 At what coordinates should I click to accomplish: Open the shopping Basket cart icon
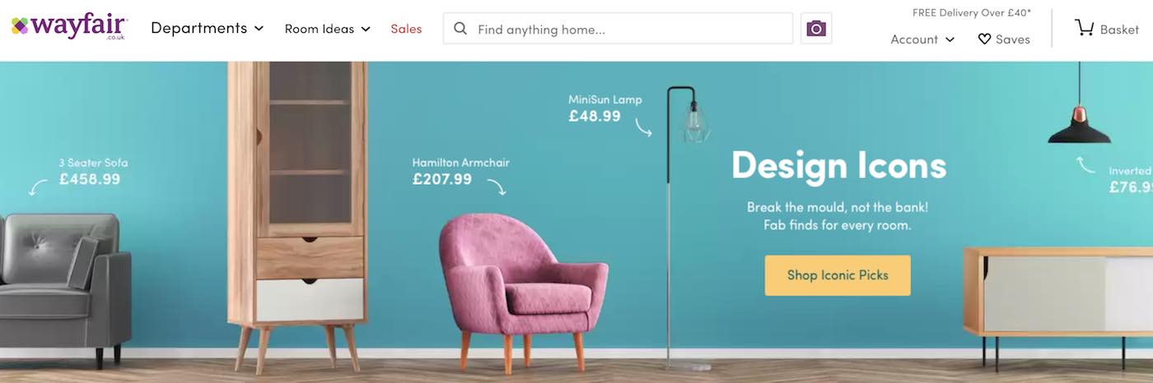tap(1084, 28)
